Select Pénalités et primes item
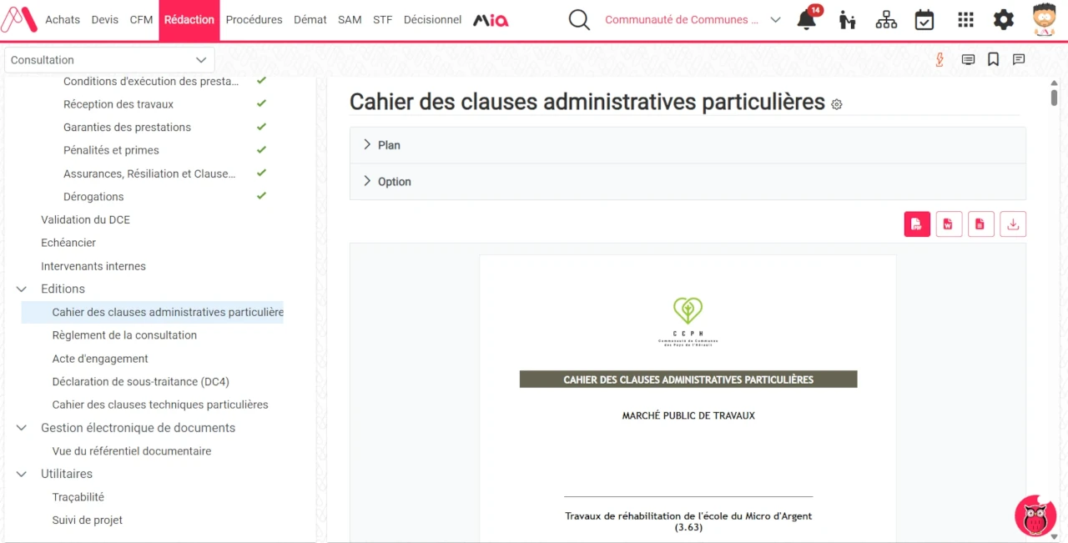 coord(111,150)
